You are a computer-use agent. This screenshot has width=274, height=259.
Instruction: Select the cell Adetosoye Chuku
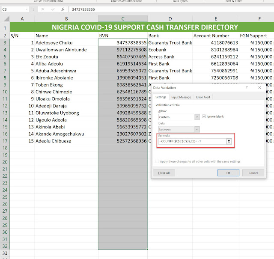(66, 43)
